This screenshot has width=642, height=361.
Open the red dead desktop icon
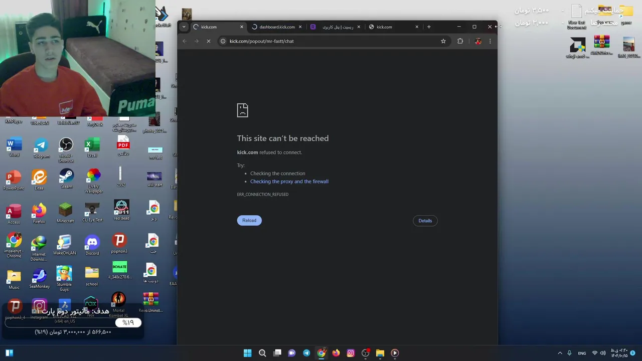pos(121,210)
